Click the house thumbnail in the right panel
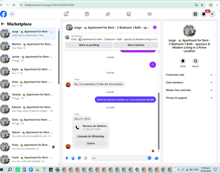 [x=189, y=31]
